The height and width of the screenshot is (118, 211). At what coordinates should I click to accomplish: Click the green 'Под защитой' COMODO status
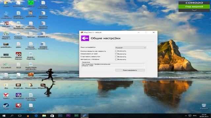194,7
